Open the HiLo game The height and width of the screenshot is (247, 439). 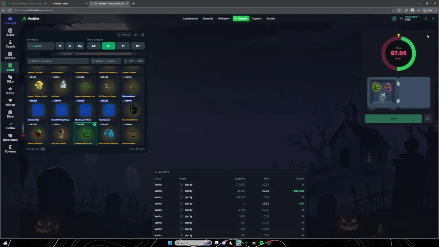coord(10,79)
